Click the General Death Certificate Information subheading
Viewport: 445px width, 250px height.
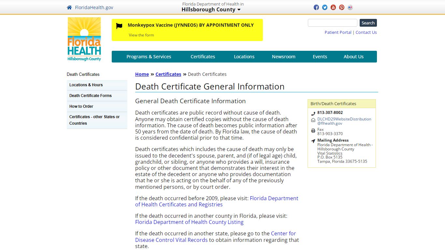(190, 101)
